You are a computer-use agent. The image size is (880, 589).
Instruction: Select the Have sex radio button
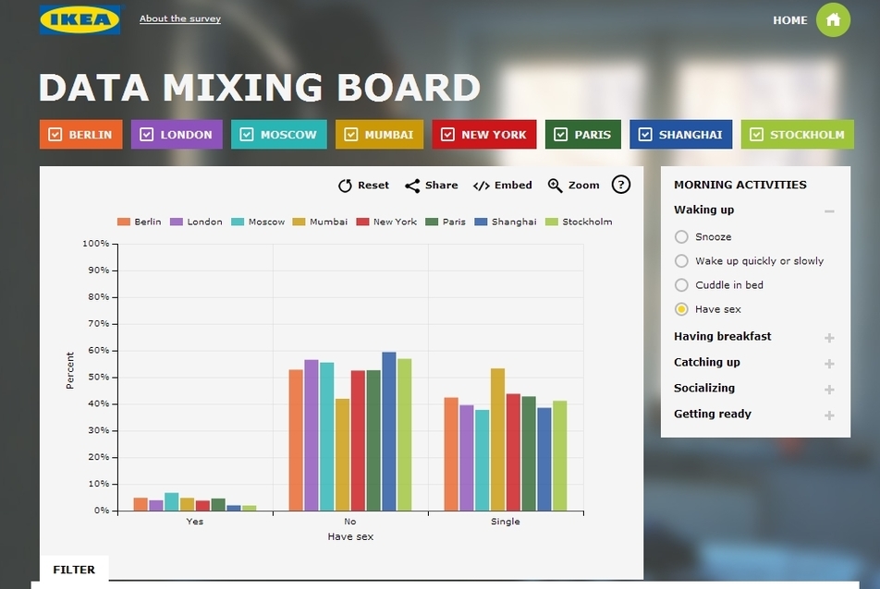click(x=681, y=308)
